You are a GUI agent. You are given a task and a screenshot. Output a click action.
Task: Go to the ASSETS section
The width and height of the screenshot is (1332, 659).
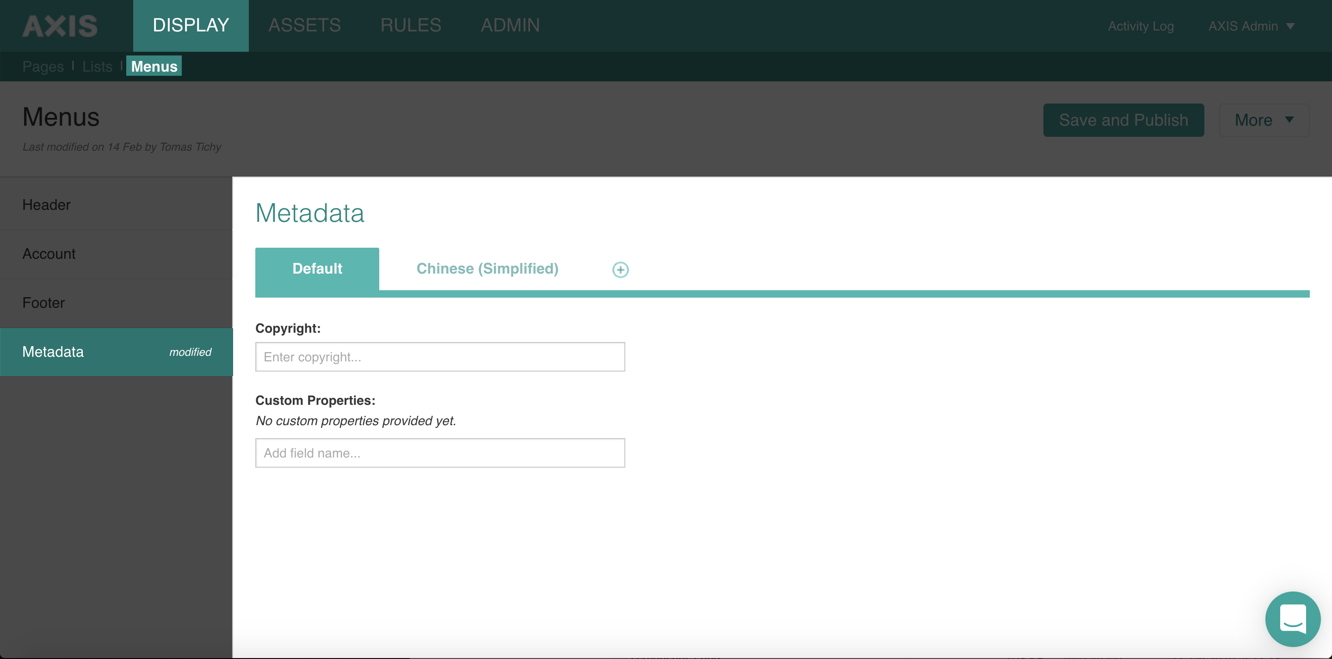305,25
